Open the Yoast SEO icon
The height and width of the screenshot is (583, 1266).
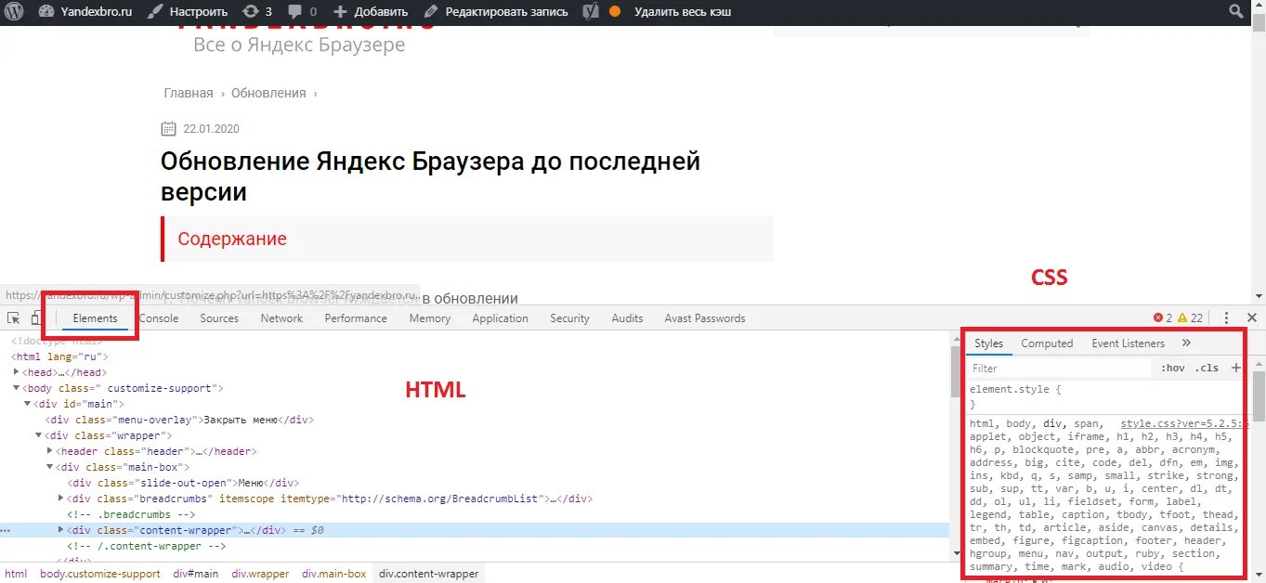(590, 12)
